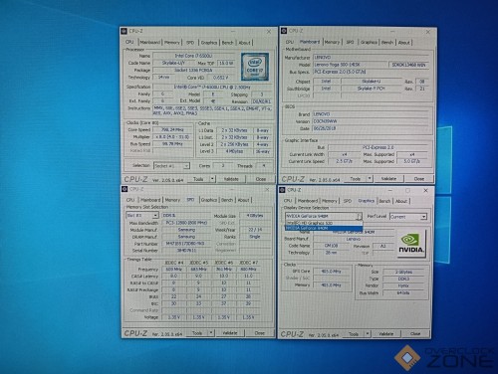Click the processor Name field Intel Core i7 6500U
This screenshot has height=374, width=498.
193,56
